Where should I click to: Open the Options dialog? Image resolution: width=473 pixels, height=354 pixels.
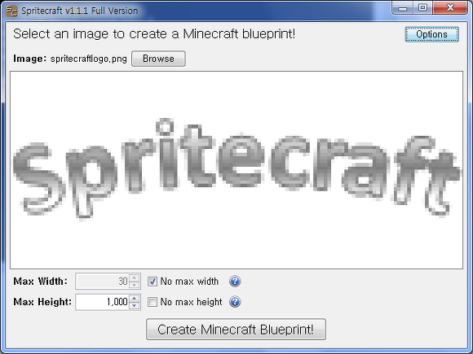pos(431,34)
